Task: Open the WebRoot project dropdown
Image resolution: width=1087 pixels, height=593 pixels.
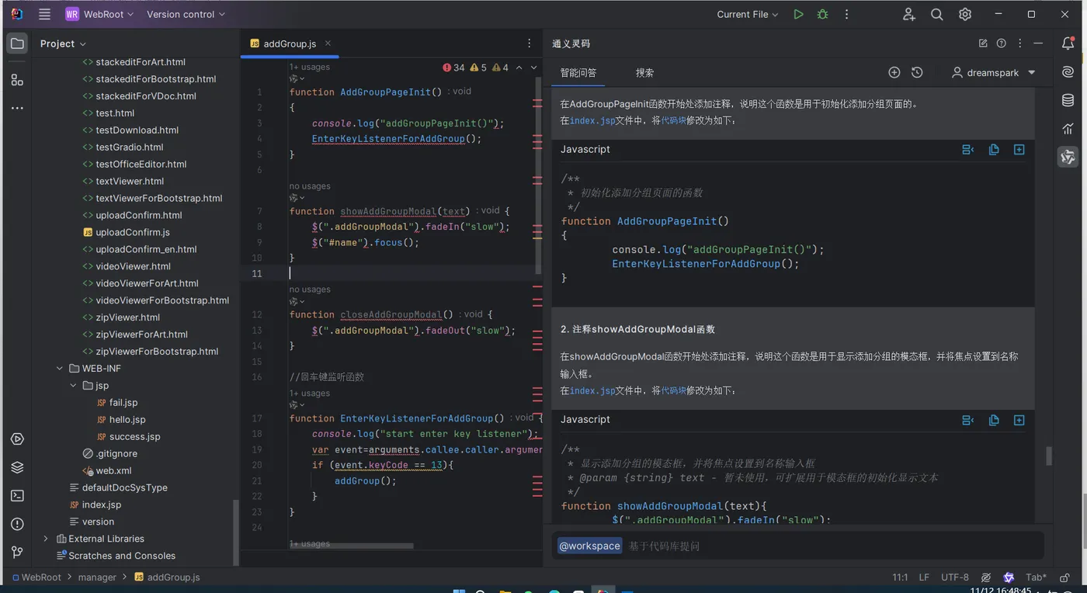Action: [x=99, y=14]
